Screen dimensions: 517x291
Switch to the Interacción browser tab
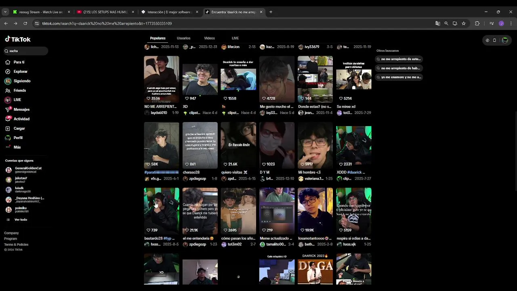169,12
